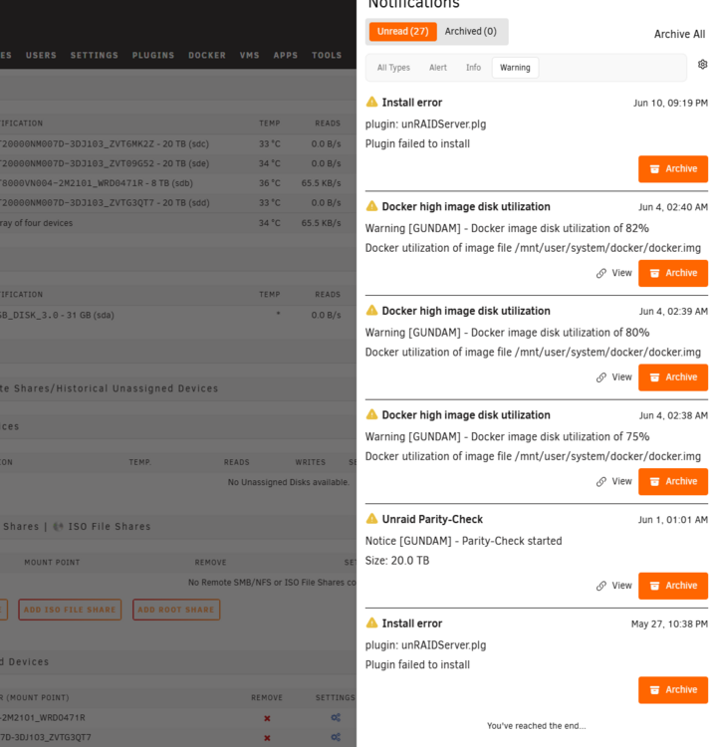Viewport: 717px width, 747px height.
Task: Click ADD ISO FILE SHARE button
Action: coord(70,610)
